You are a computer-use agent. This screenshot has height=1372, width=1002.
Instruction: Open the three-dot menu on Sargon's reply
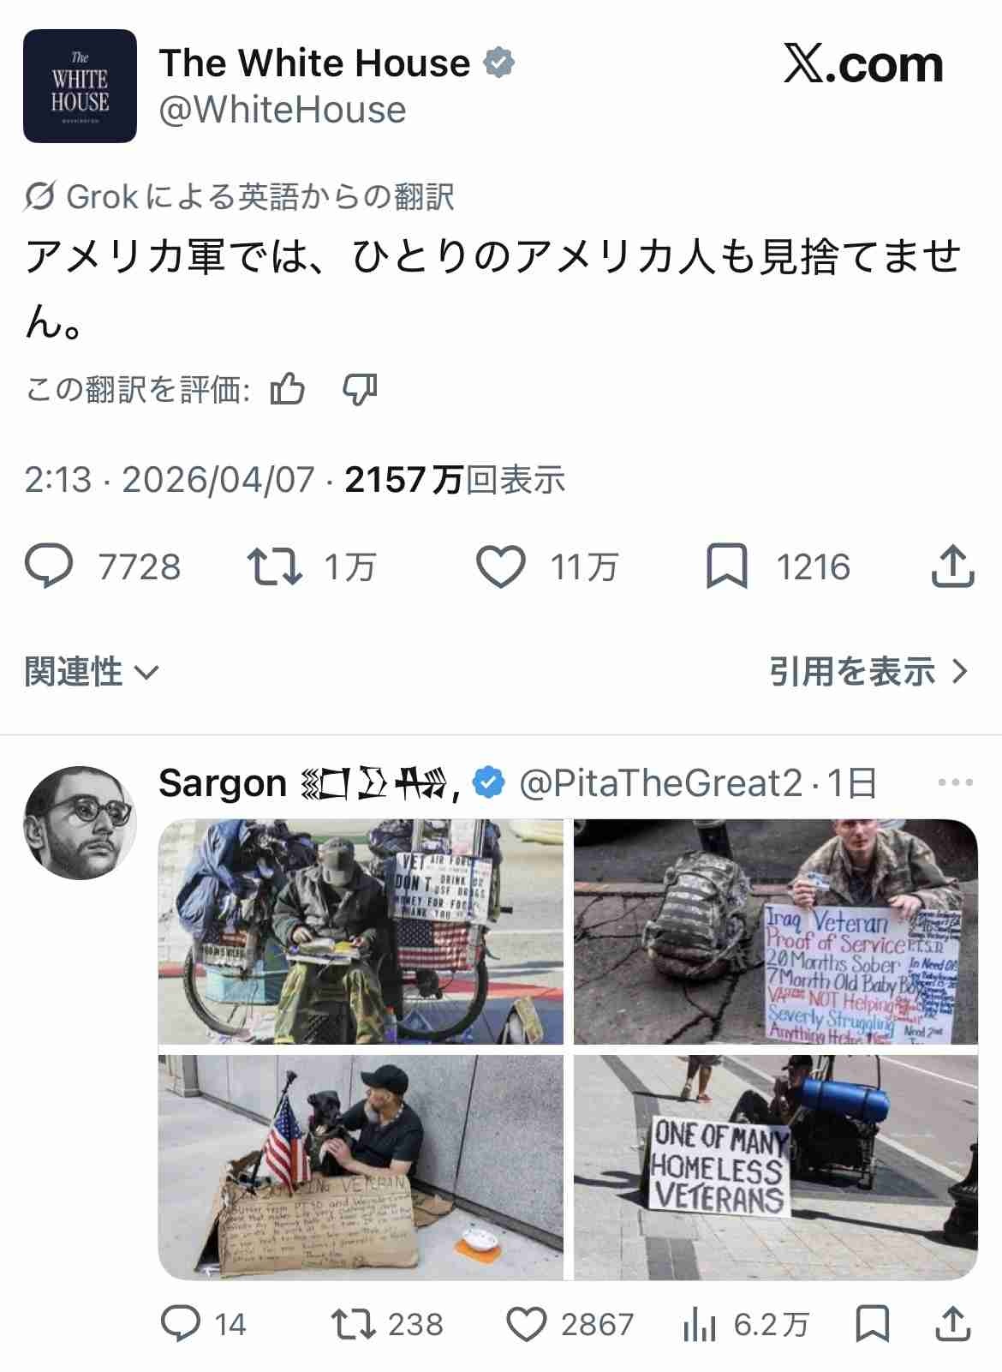click(x=956, y=782)
